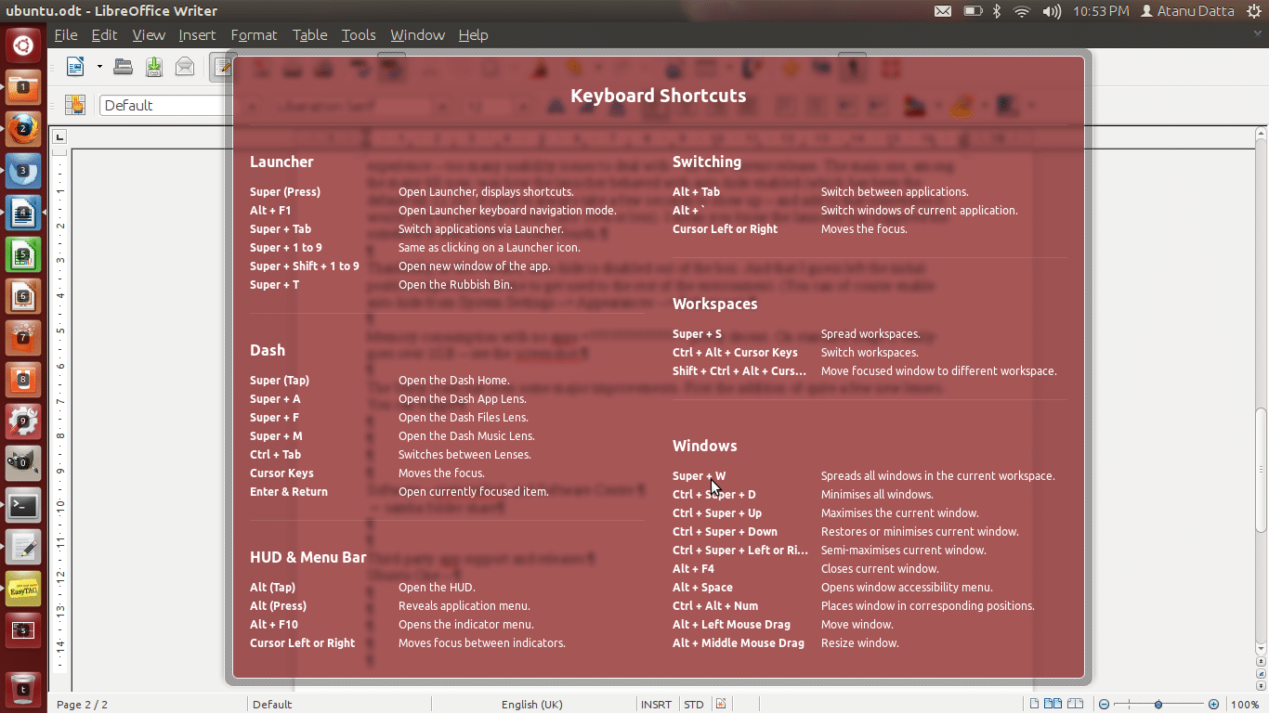The width and height of the screenshot is (1269, 713).
Task: Open LibreOffice Calc from the launcher
Action: 23,255
